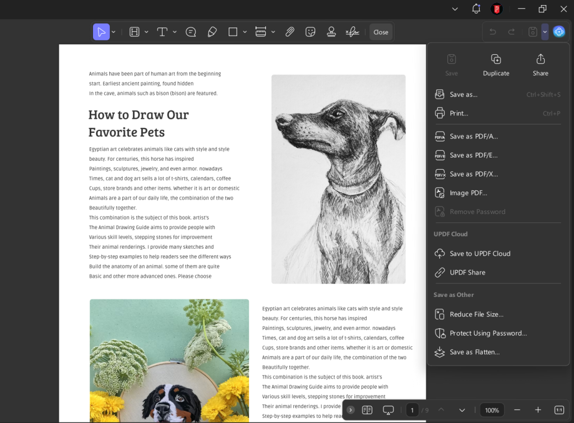This screenshot has width=574, height=423.
Task: Click the paperclip attachment tool
Action: pyautogui.click(x=290, y=31)
